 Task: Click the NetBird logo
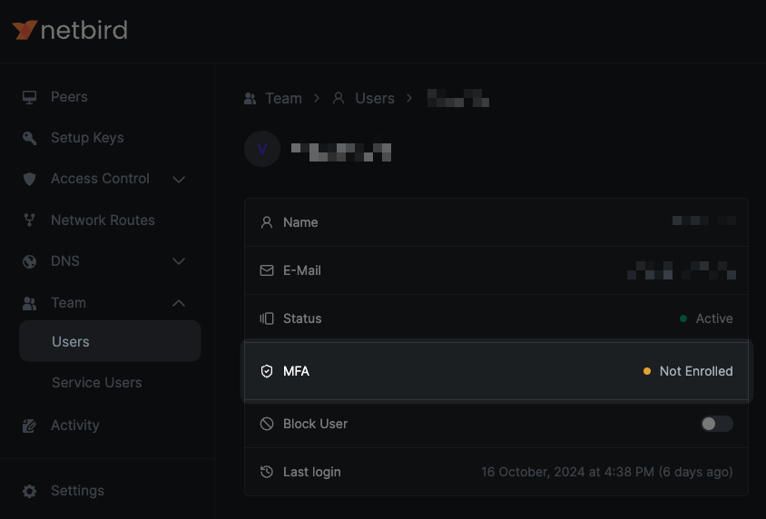[70, 30]
